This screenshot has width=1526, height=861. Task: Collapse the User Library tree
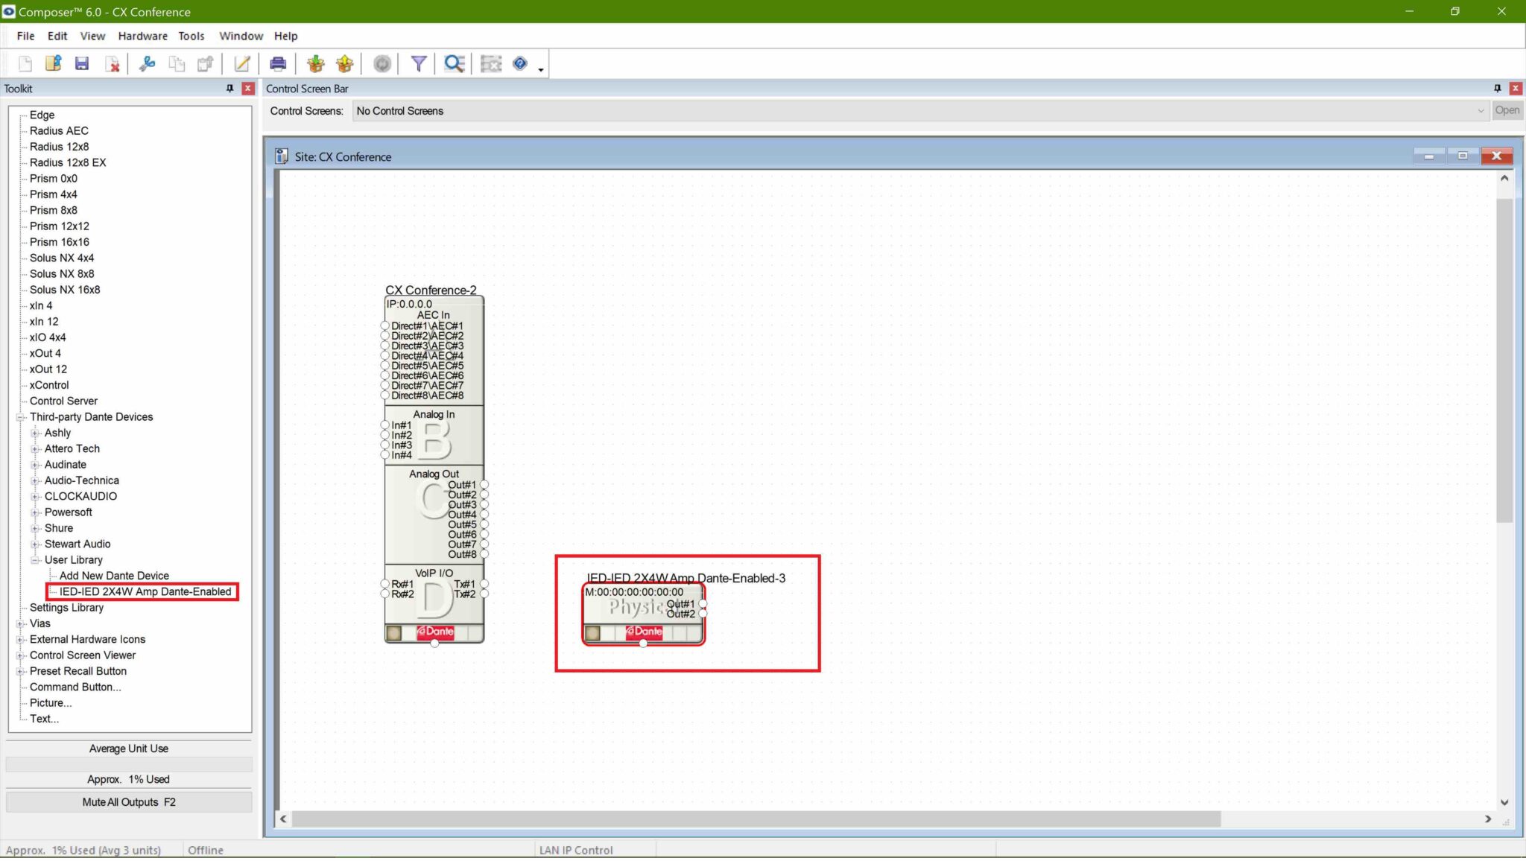coord(34,559)
